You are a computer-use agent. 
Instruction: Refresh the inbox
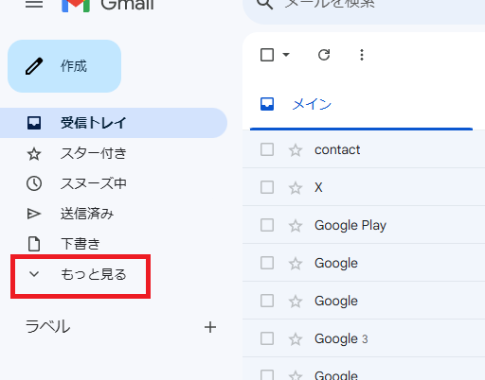[324, 55]
